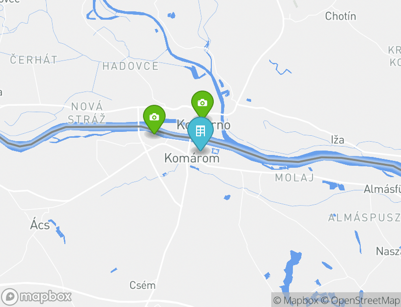Click the Komárno label behind the markers
The width and height of the screenshot is (401, 307).
203,125
